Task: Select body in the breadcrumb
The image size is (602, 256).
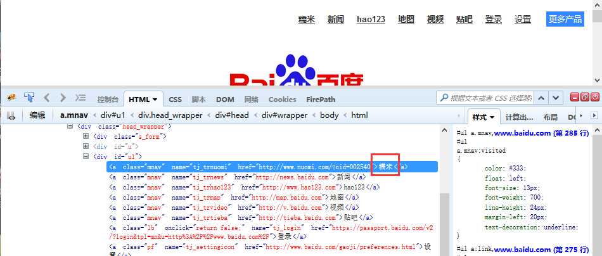Action: (x=330, y=115)
